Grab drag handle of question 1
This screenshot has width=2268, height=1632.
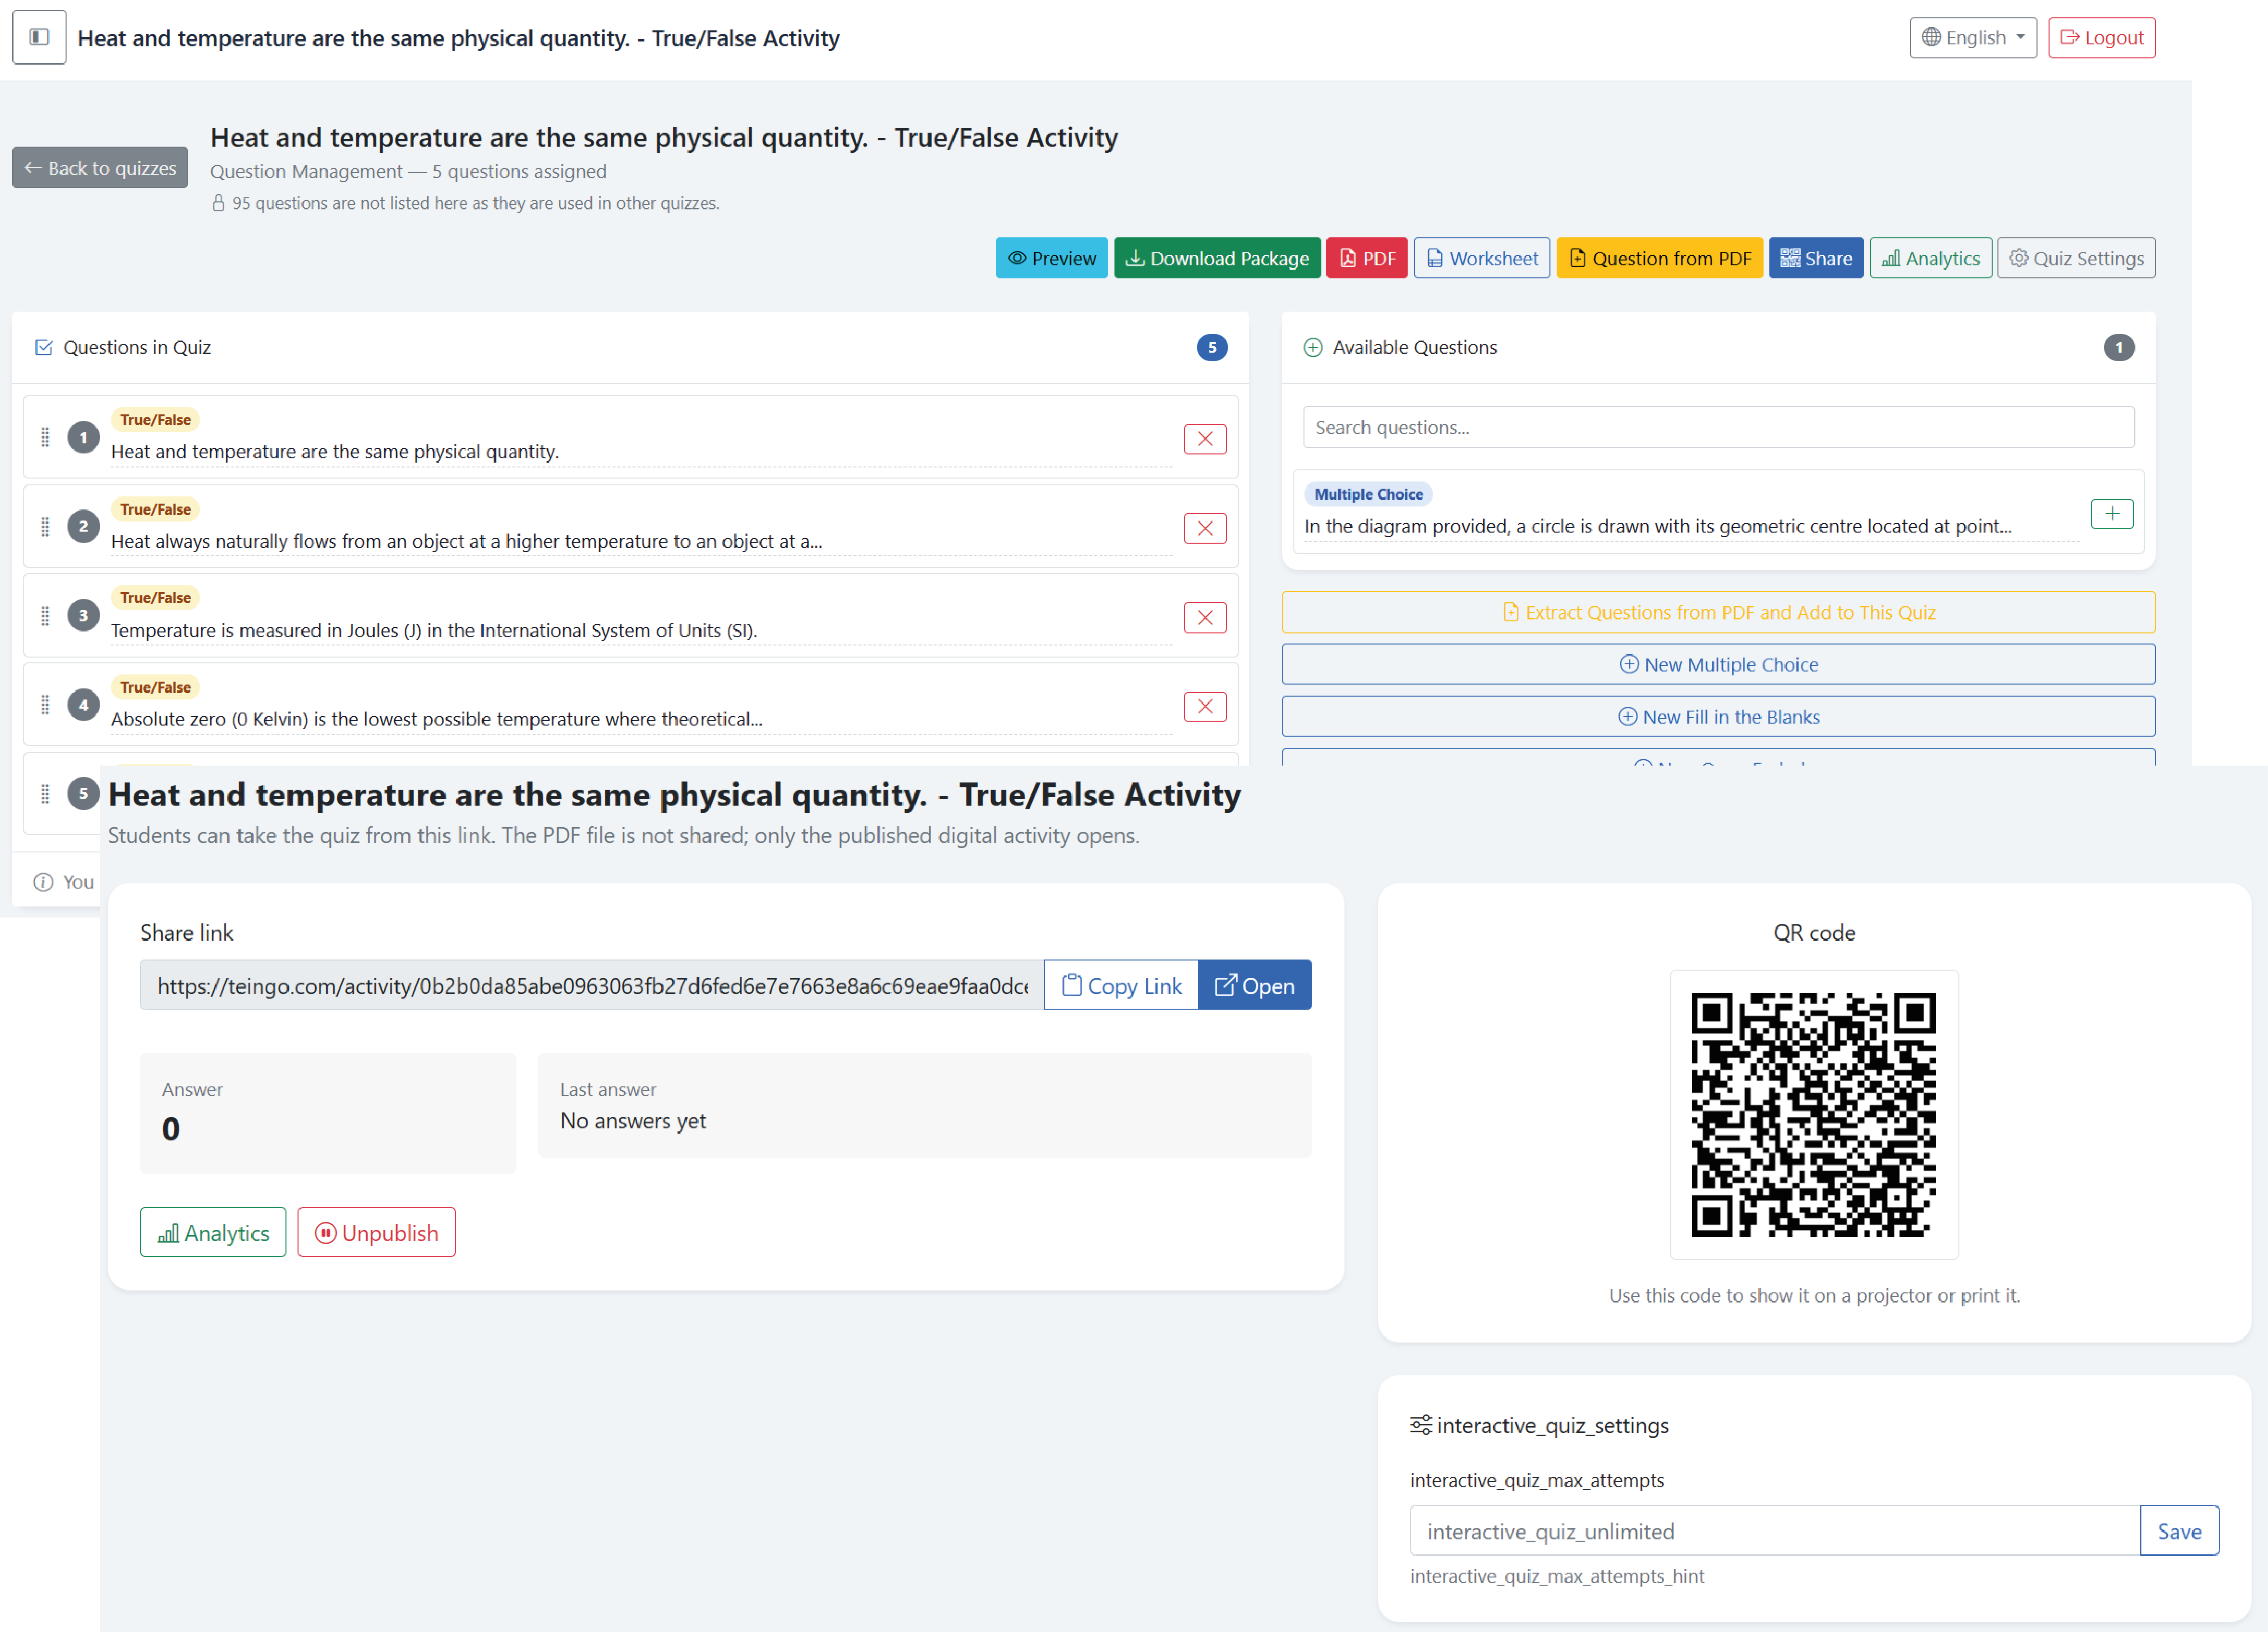tap(45, 437)
